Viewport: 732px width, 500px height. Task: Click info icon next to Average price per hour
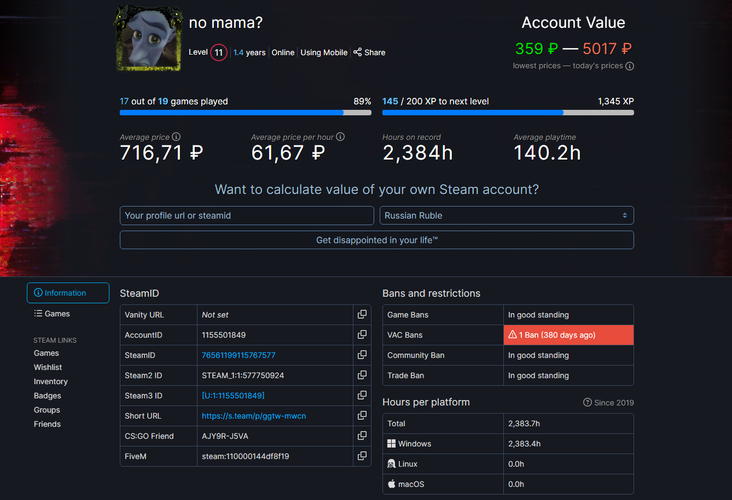[x=340, y=137]
